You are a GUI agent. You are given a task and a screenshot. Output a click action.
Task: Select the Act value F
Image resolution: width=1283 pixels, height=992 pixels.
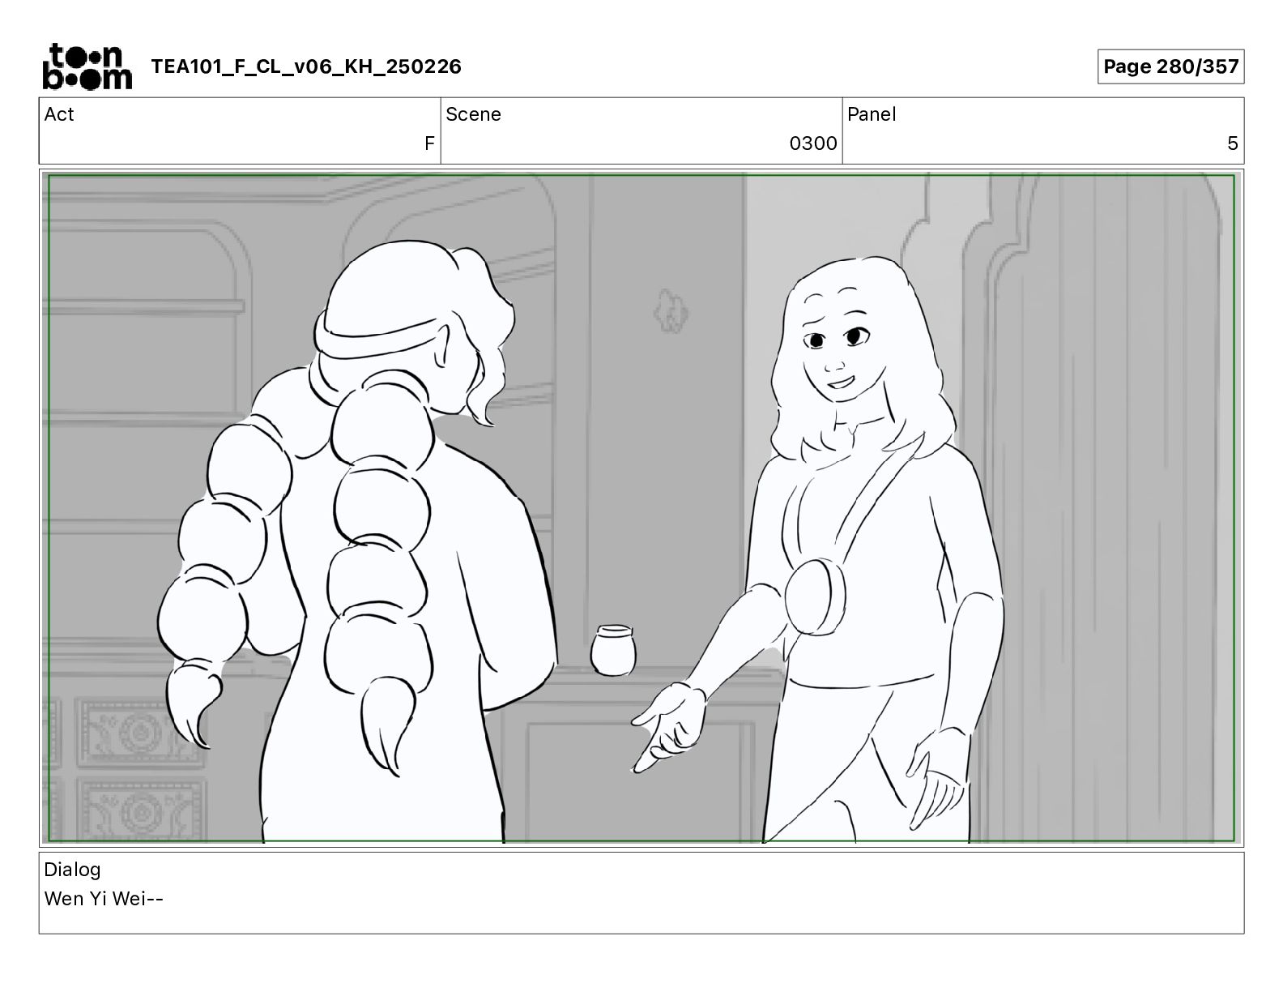click(x=429, y=143)
